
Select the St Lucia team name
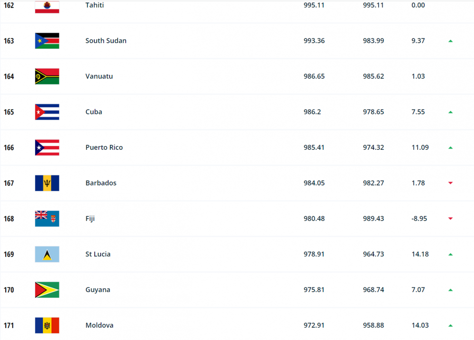(98, 254)
